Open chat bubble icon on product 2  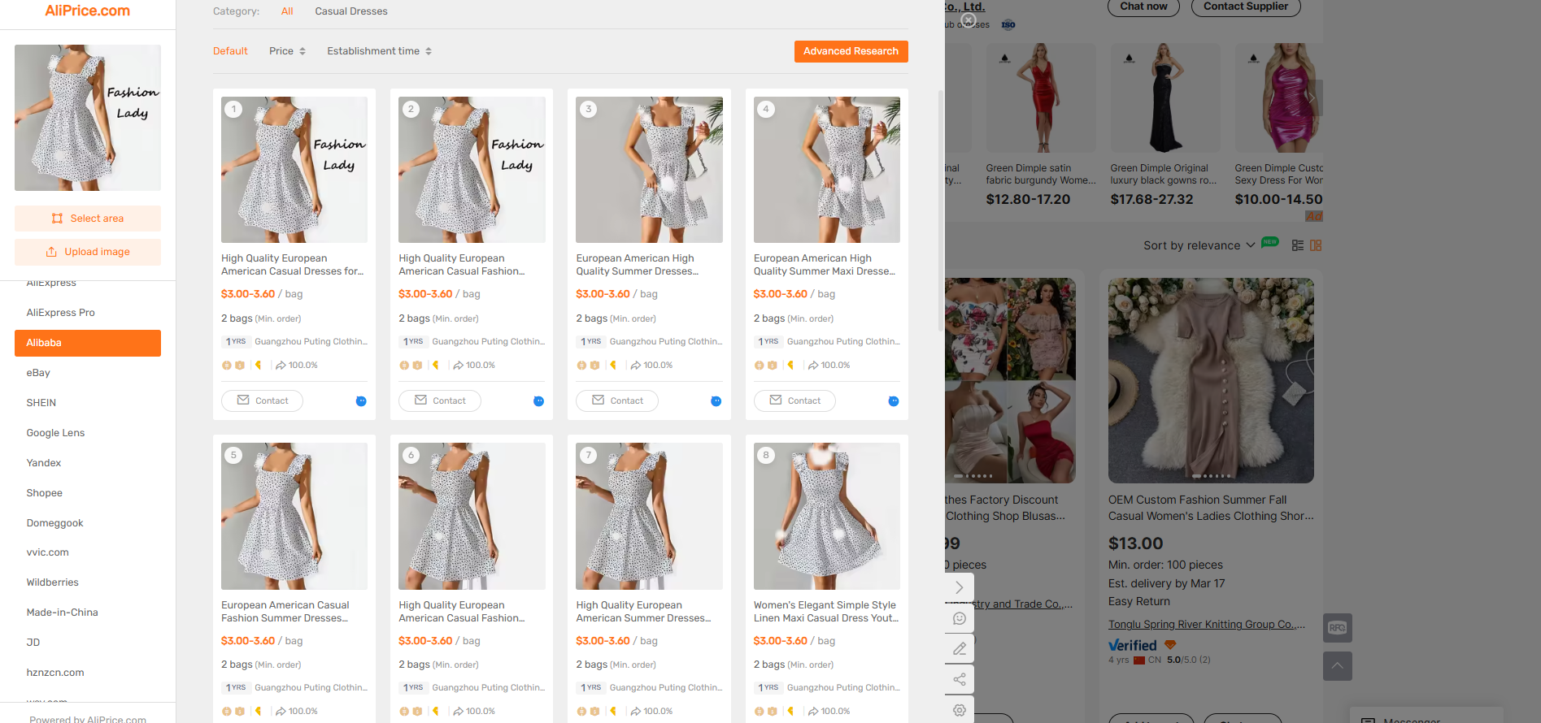[x=538, y=401]
